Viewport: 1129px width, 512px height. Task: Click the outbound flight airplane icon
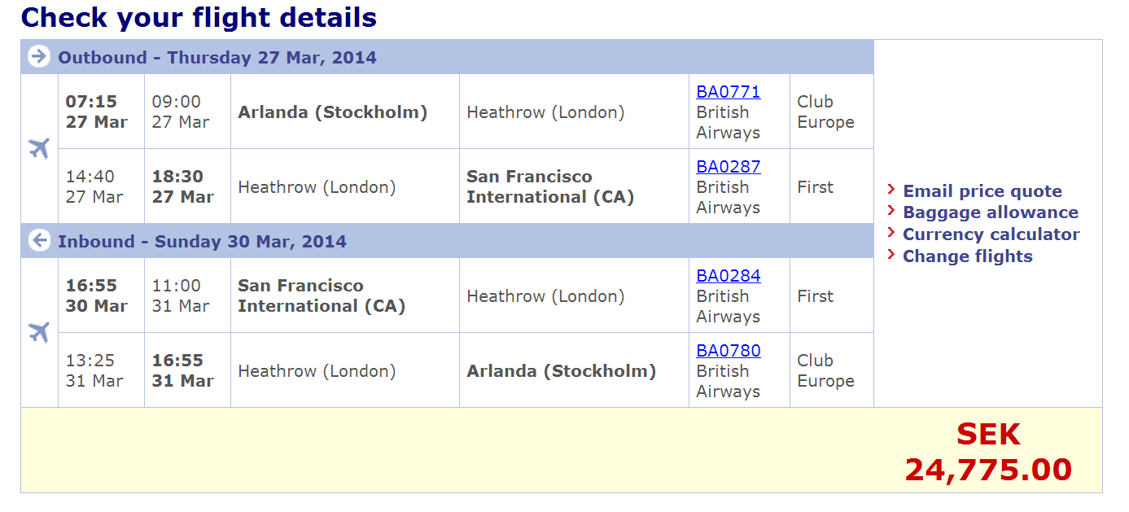(39, 148)
